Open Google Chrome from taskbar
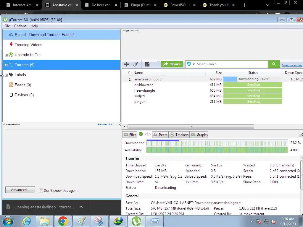The width and height of the screenshot is (303, 227). tap(63, 221)
